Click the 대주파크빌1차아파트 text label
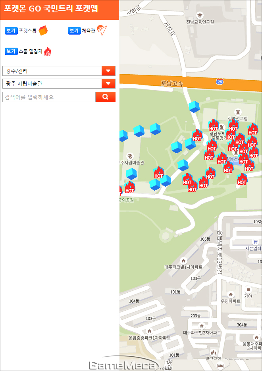Viewport: 262px width, 371px height. [x=183, y=267]
